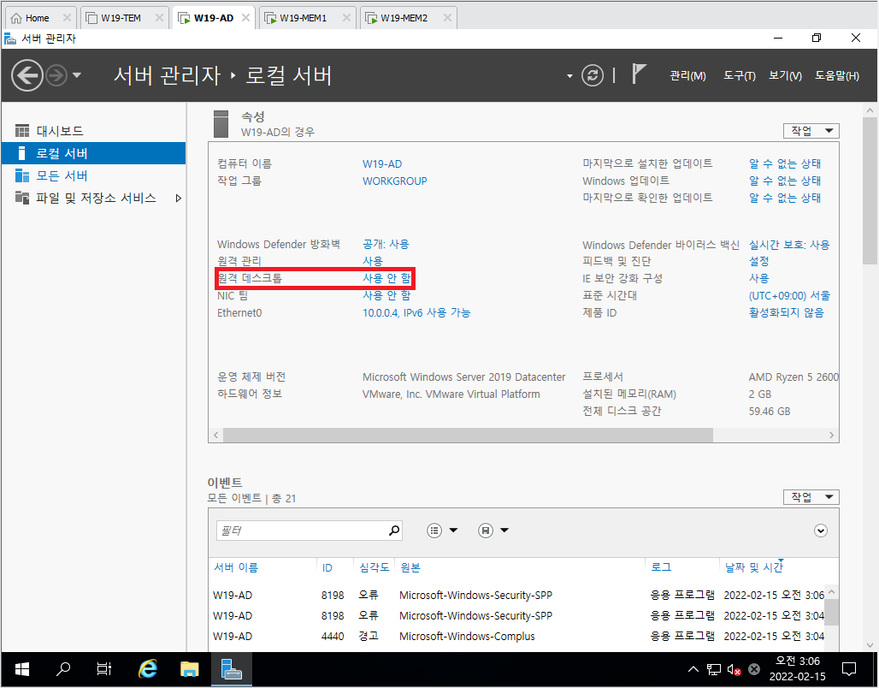Open the 도움말(H) menu

(x=837, y=76)
